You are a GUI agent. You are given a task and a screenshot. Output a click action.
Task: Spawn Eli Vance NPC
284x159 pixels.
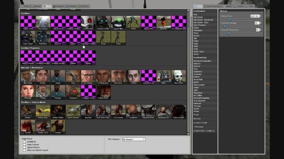coord(118,77)
